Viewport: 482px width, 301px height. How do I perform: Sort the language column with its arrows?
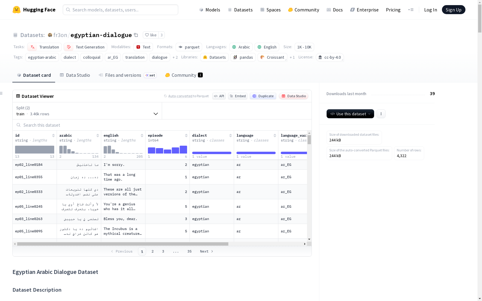pyautogui.click(x=275, y=135)
